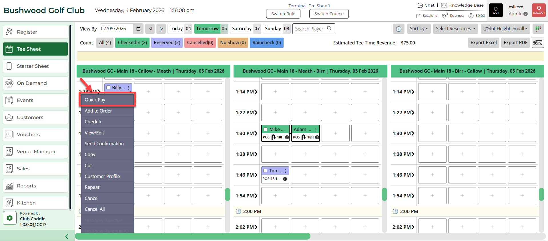Image resolution: width=548 pixels, height=241 pixels.
Task: Check the box on Tom's booking
Action: point(265,171)
